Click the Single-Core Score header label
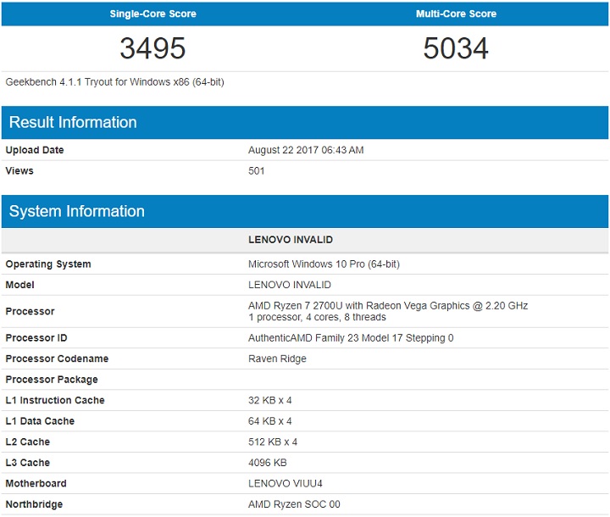The height and width of the screenshot is (517, 610). pos(152,14)
